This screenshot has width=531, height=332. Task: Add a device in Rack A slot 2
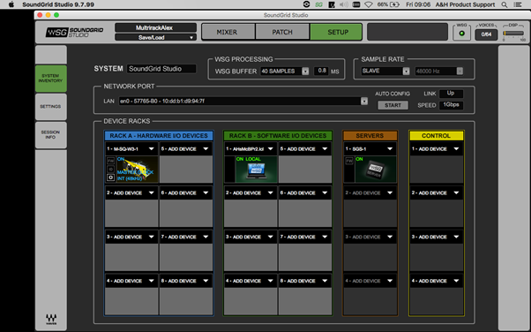pyautogui.click(x=131, y=193)
